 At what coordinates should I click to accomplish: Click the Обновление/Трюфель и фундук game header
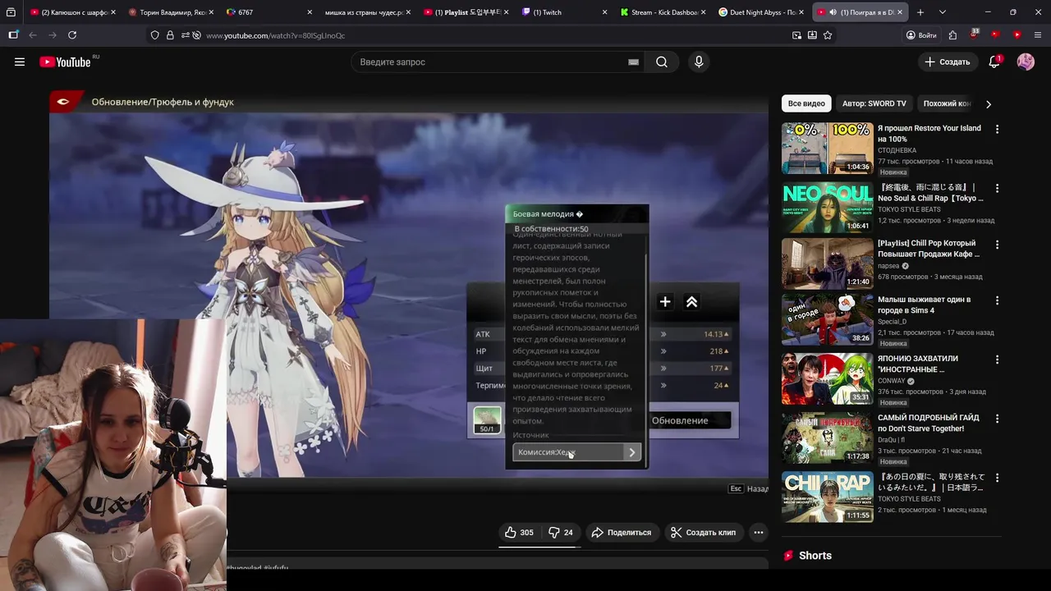163,102
